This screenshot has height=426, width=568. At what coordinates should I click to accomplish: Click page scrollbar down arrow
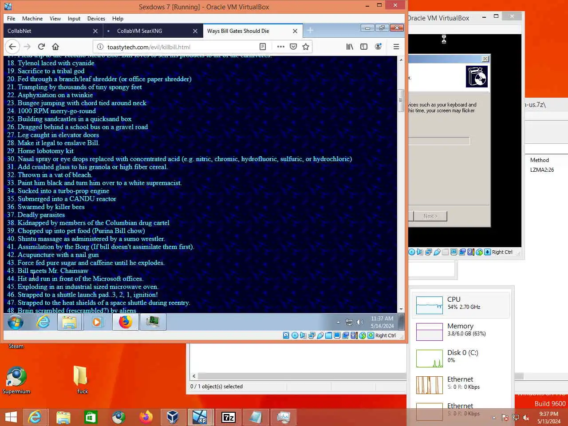click(401, 309)
